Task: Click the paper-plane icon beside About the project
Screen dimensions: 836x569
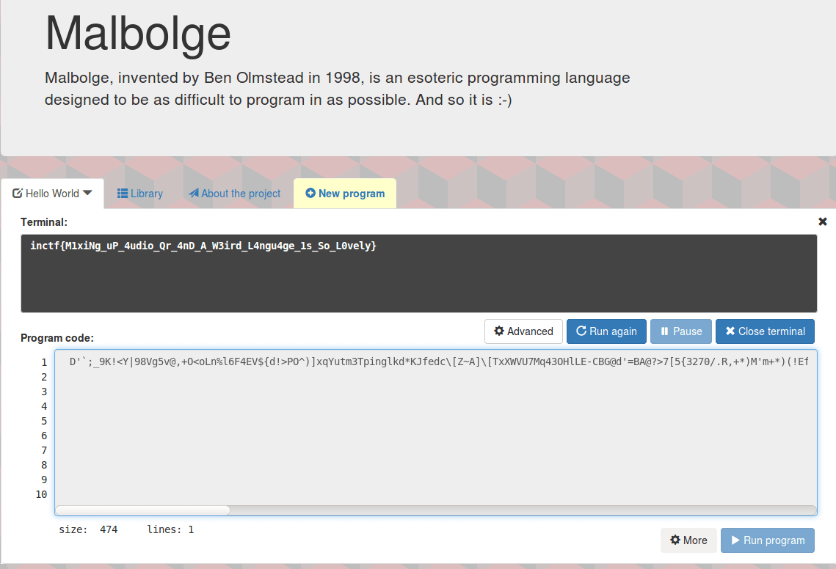Action: [193, 193]
